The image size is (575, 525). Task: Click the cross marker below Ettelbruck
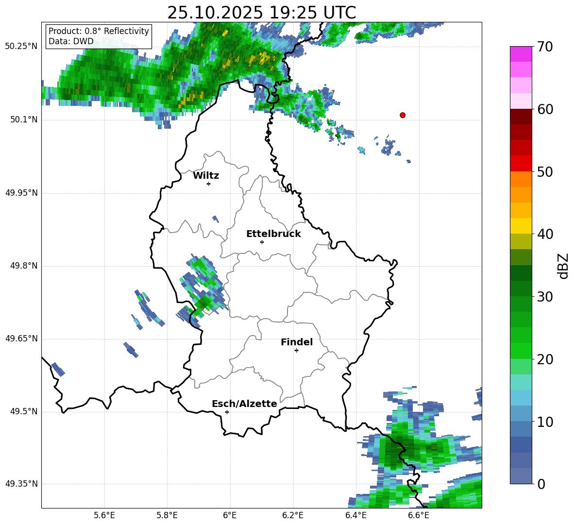262,242
